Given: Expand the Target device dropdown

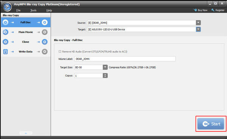Looking at the screenshot, I should coord(198,29).
